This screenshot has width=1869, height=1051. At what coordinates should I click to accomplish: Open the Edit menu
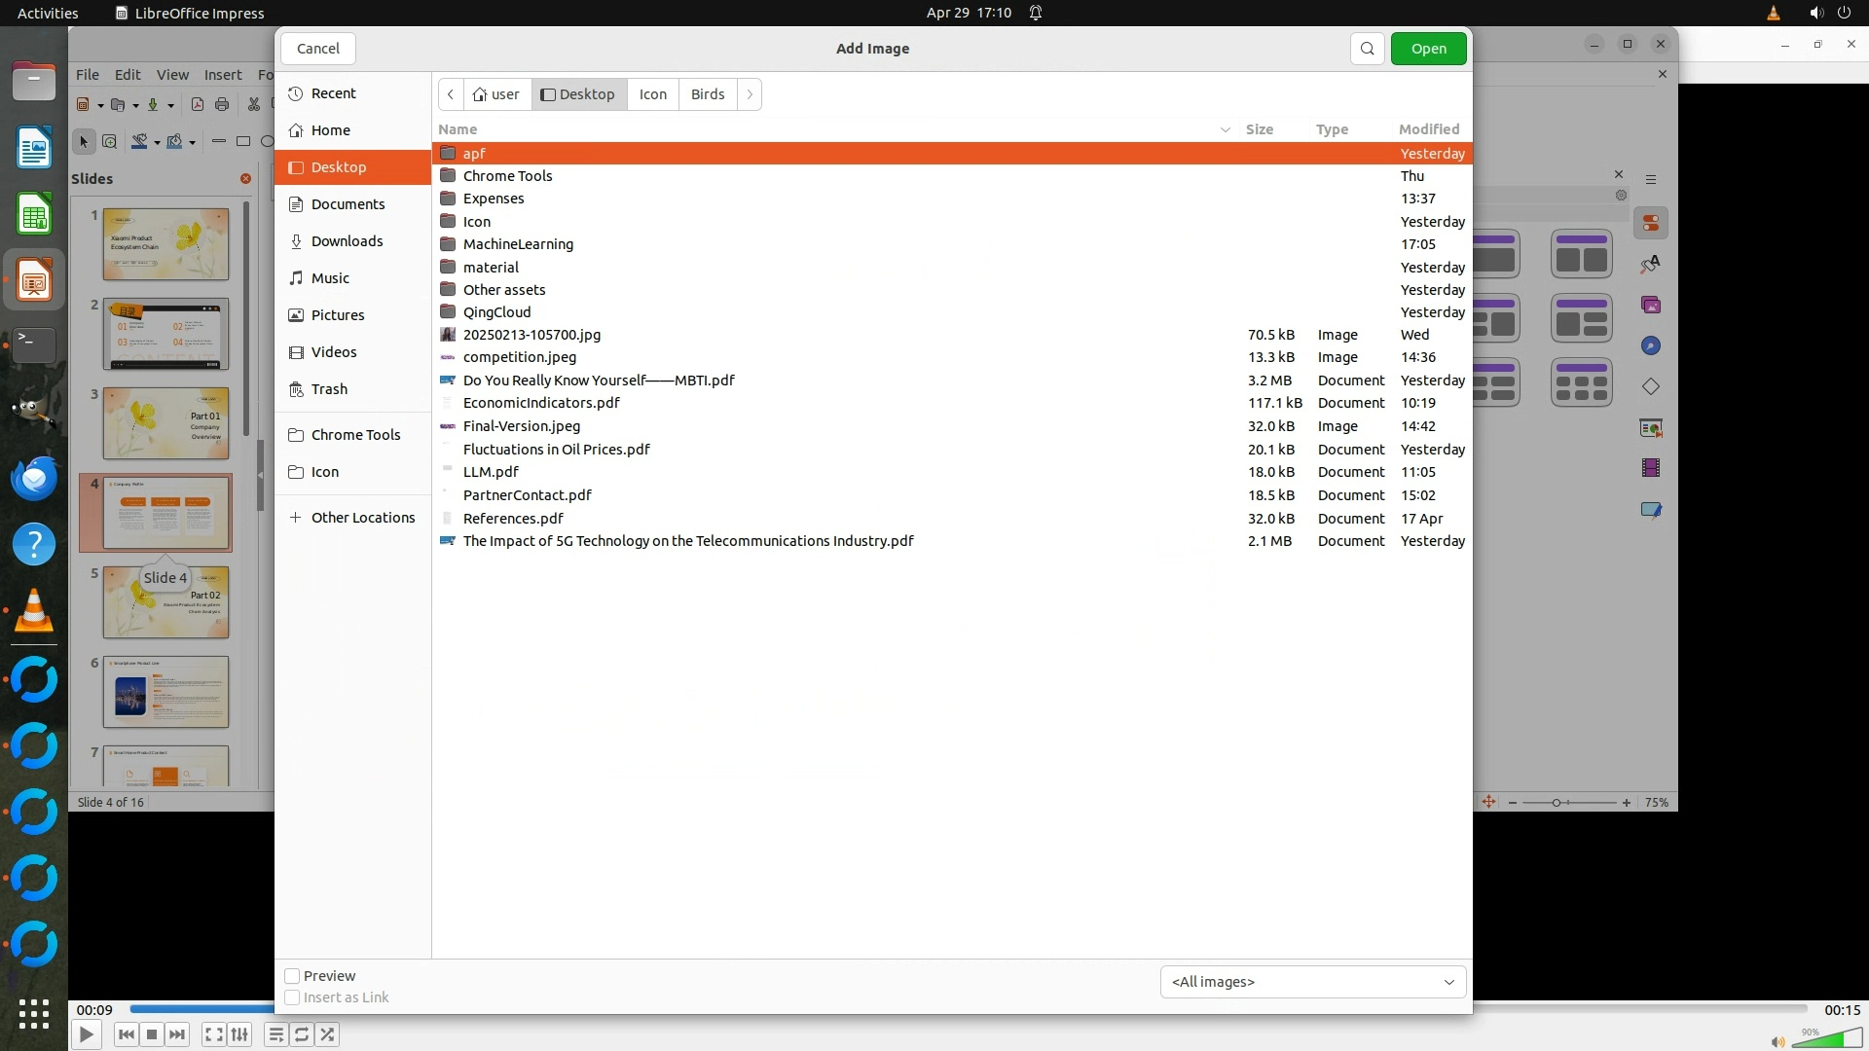(128, 74)
